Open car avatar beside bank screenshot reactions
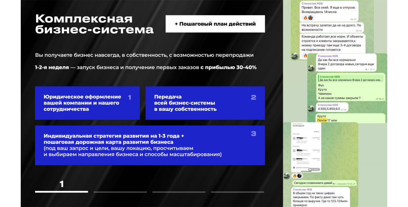 coord(287,176)
